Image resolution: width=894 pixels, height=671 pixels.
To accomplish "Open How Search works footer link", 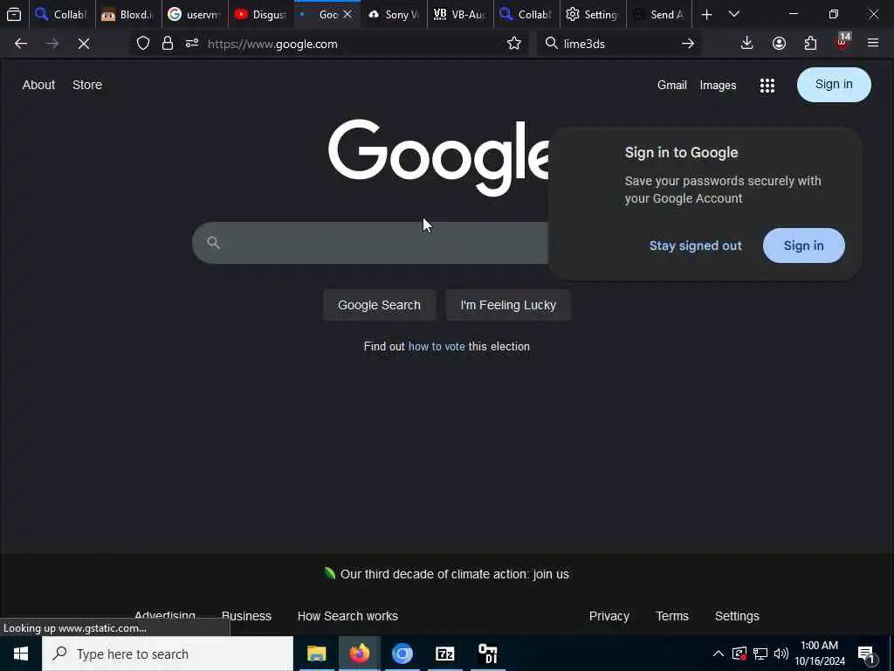I will point(347,616).
